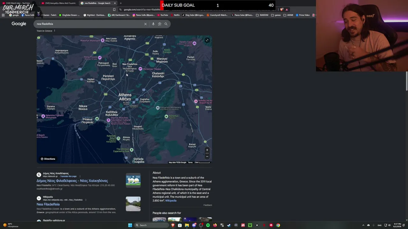Go to the Google logo homepage
Viewport: 408px width, 229px height.
[19, 24]
